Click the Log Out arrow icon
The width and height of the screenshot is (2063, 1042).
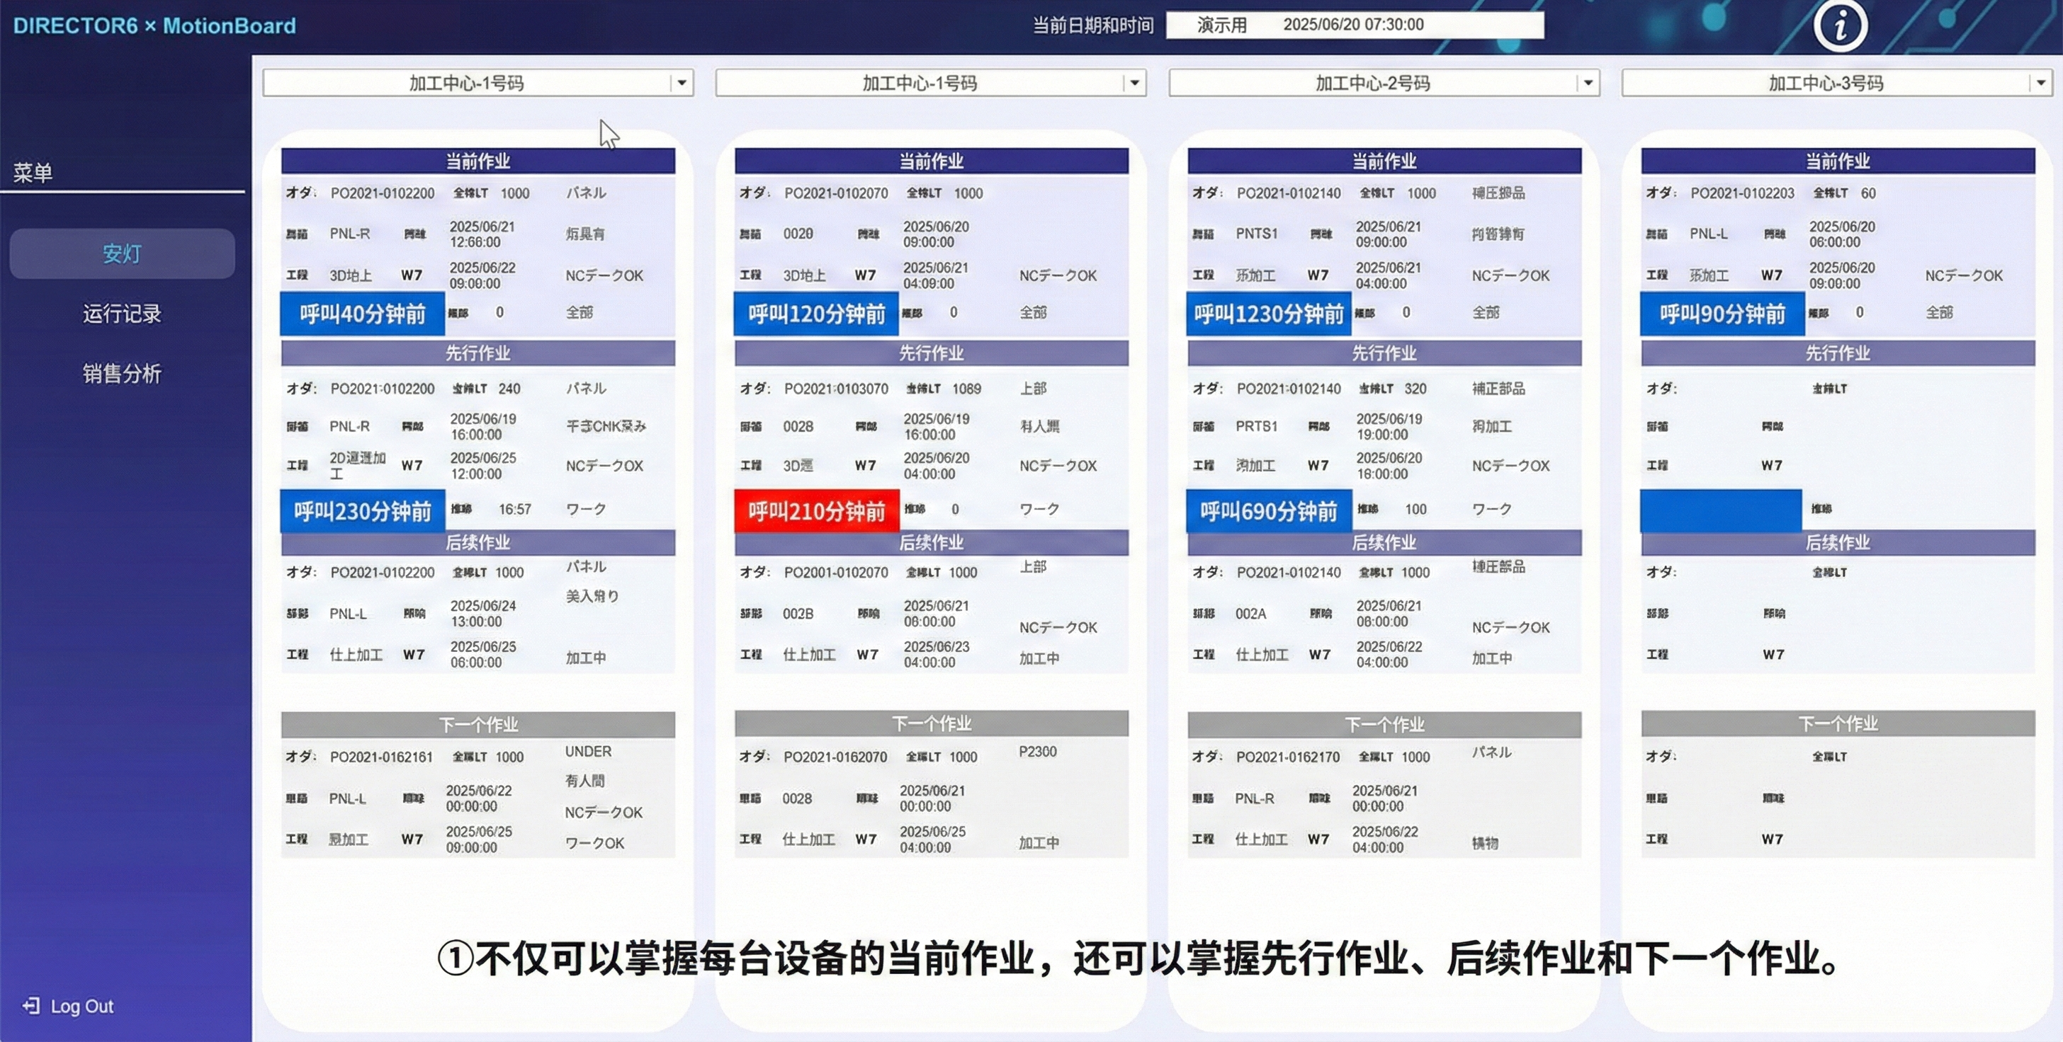pyautogui.click(x=31, y=1005)
